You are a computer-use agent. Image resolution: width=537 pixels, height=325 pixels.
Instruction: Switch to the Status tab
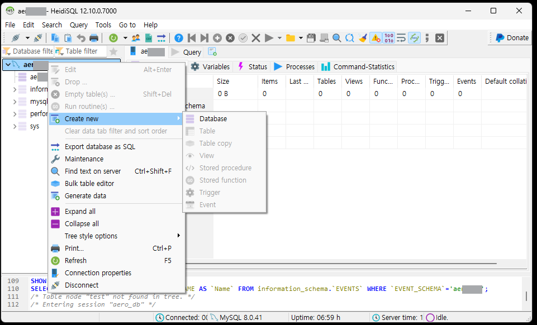coord(253,66)
